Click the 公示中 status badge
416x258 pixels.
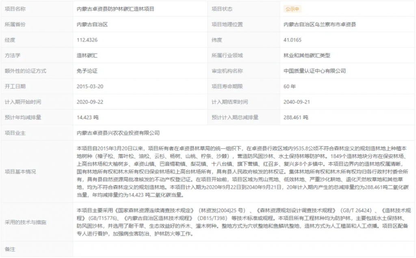click(292, 9)
